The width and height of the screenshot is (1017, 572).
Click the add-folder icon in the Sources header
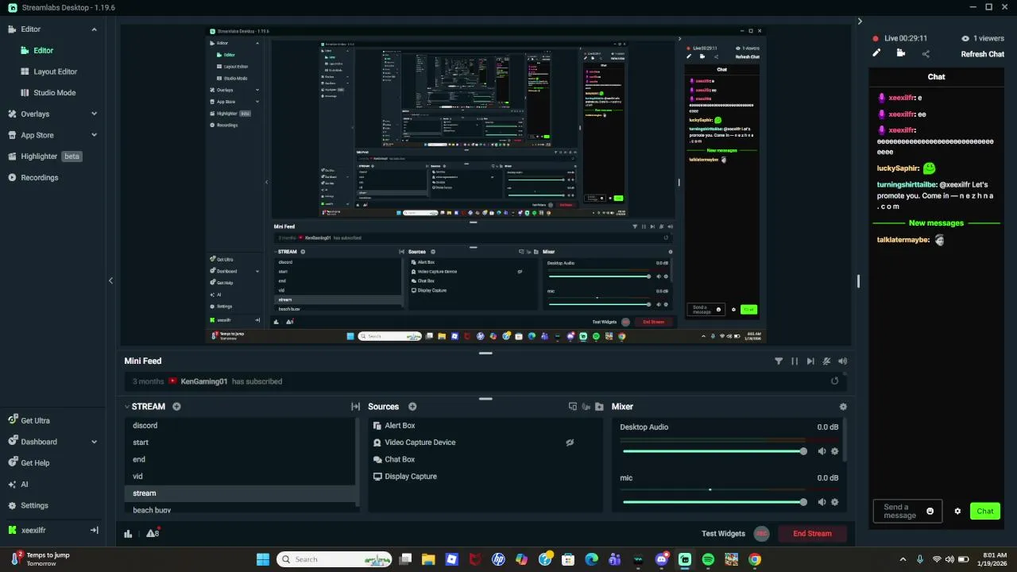[599, 407]
